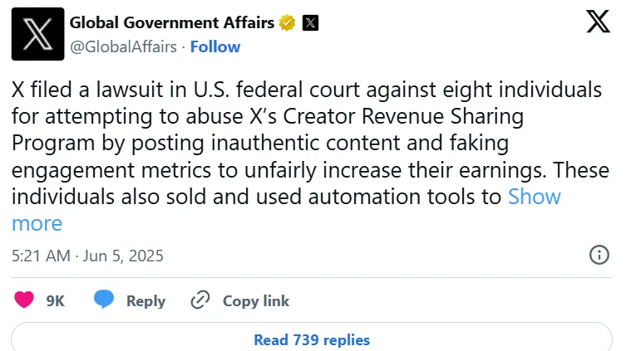Screen dimensions: 626x351
Task: Open the Global Government Affairs display name
Action: pos(172,22)
